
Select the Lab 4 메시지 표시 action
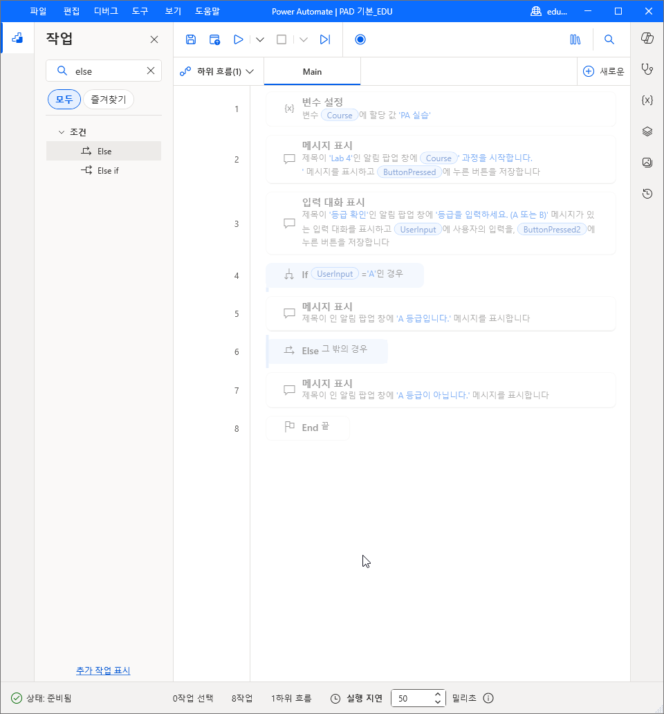[441, 159]
